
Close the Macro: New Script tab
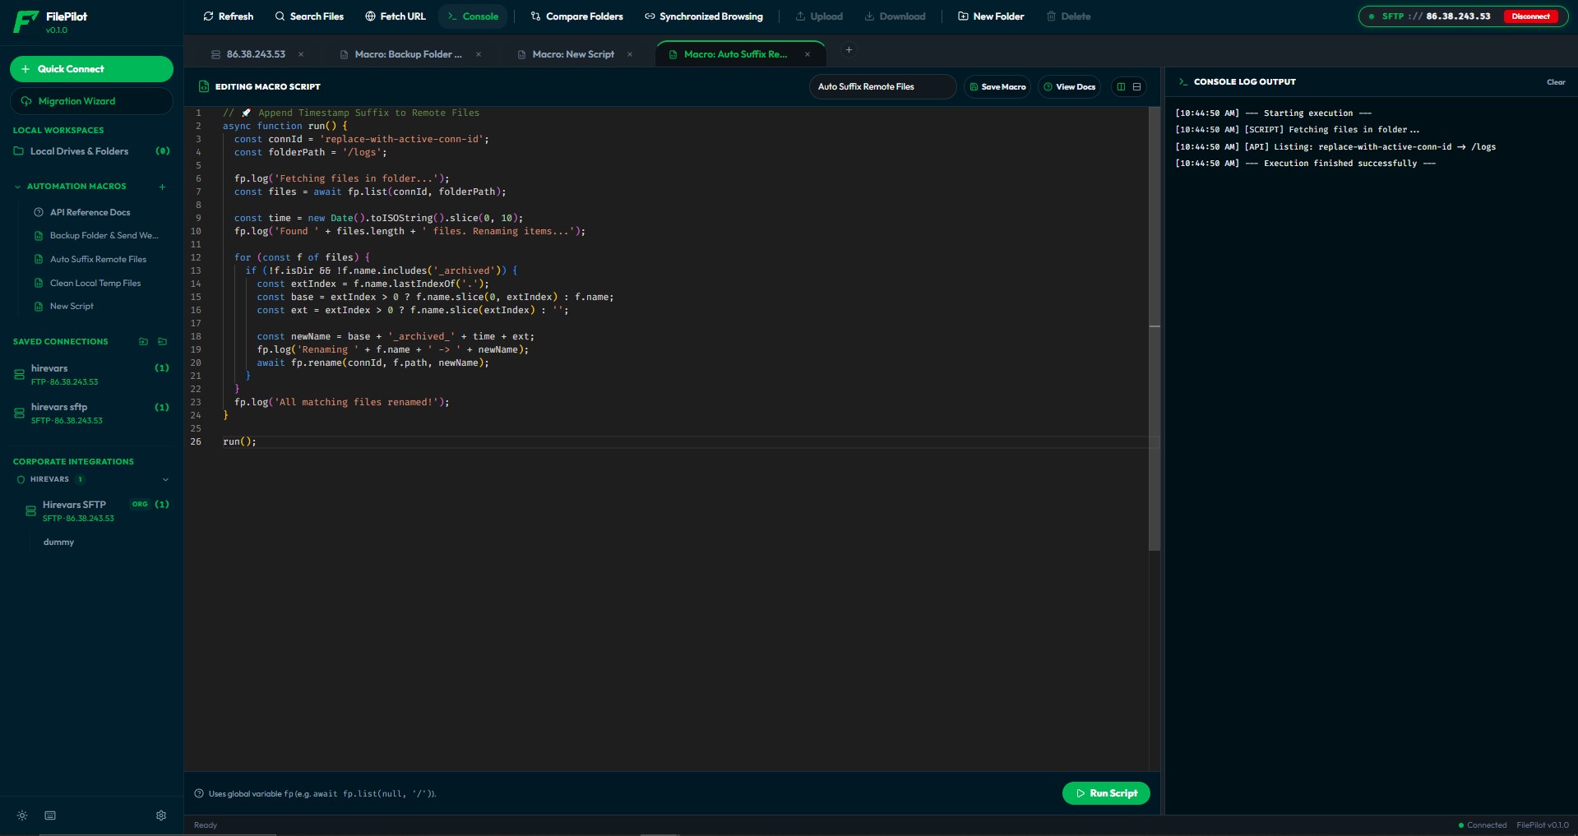(x=630, y=54)
